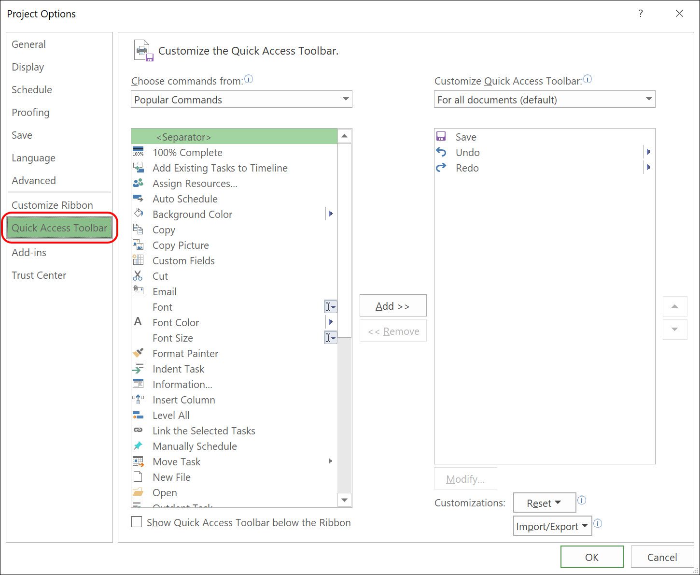700x575 pixels.
Task: Click the Link the Selected Tasks chain icon
Action: 138,430
